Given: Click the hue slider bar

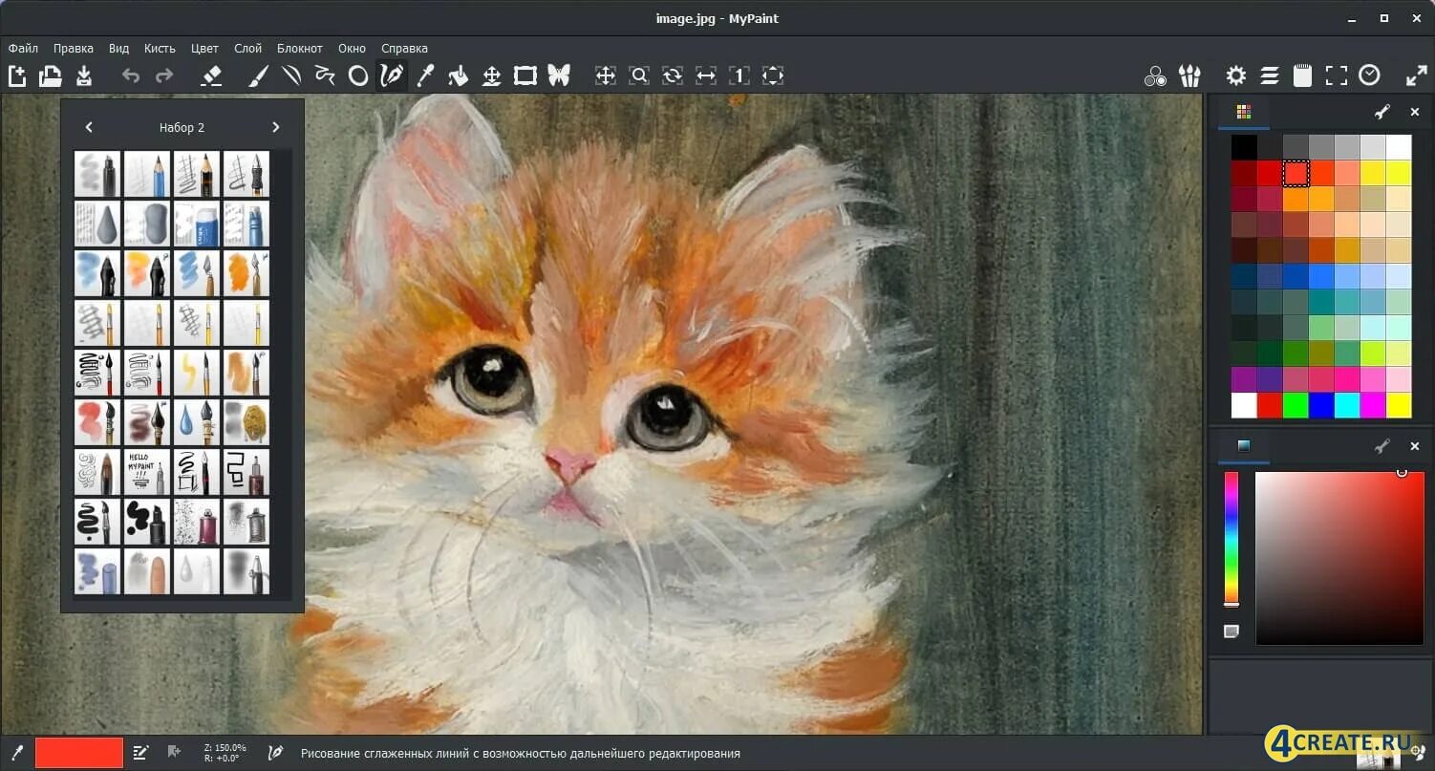Looking at the screenshot, I should tap(1232, 538).
